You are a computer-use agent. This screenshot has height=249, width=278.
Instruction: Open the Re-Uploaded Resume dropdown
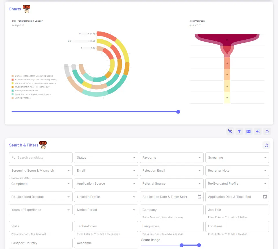click(40, 197)
